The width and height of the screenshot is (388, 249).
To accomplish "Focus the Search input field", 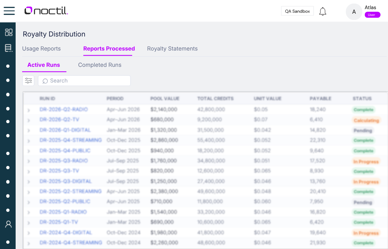I will coord(84,81).
